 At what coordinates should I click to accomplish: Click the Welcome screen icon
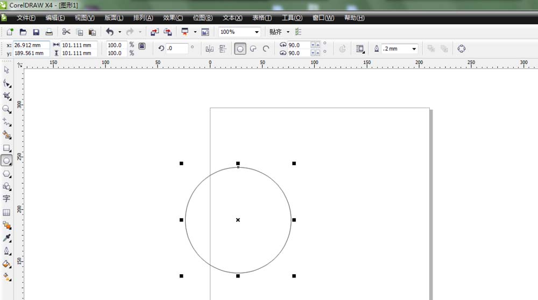tap(205, 32)
